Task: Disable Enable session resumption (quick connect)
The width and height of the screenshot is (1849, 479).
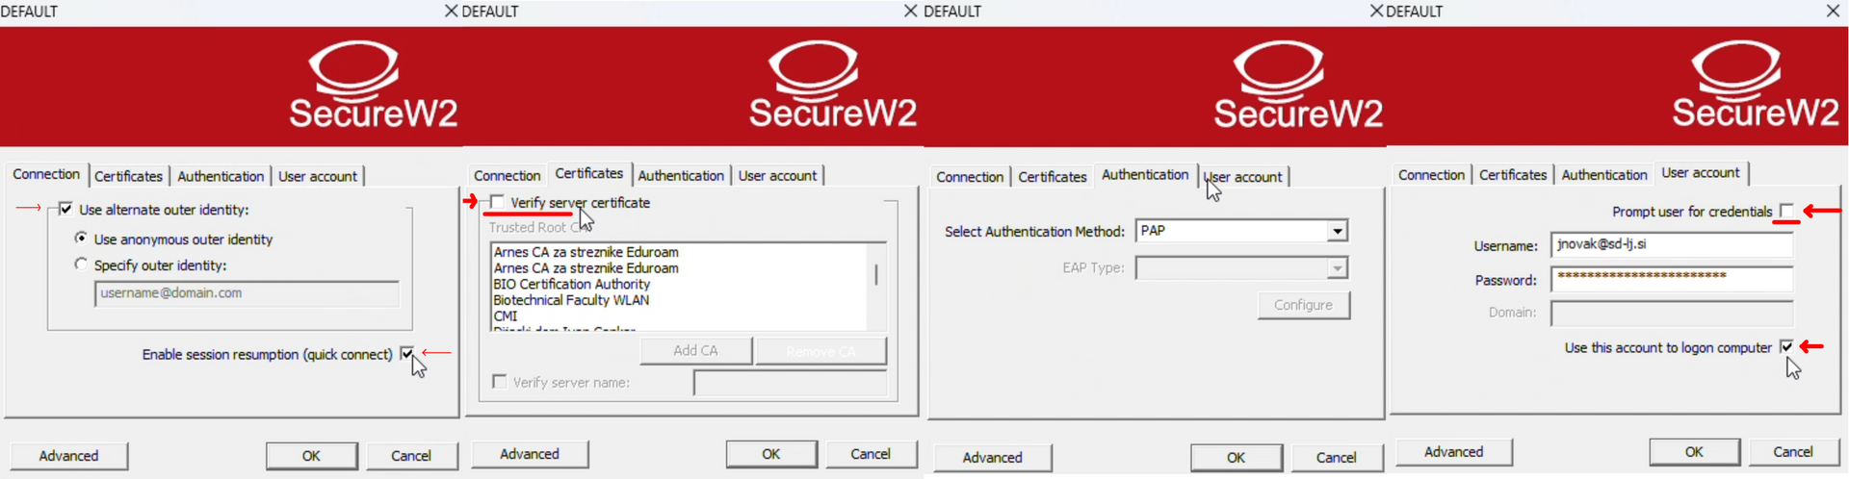Action: tap(406, 354)
